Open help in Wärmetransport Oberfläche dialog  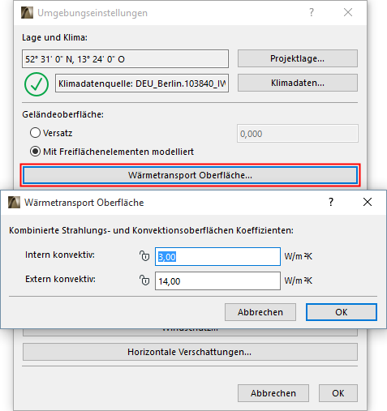[x=331, y=202]
